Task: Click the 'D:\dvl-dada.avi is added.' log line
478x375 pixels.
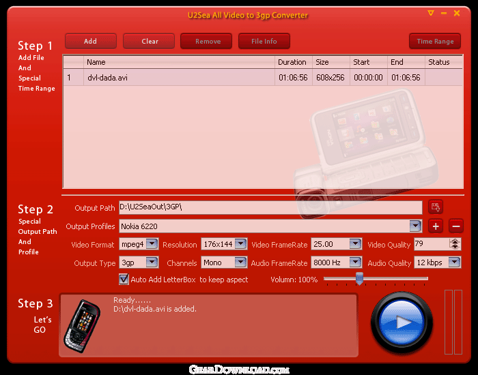Action: pyautogui.click(x=155, y=309)
